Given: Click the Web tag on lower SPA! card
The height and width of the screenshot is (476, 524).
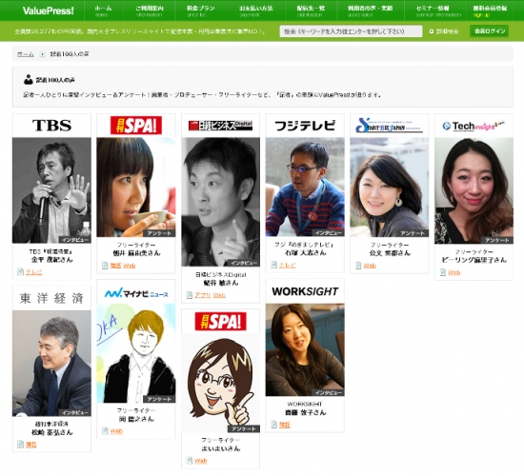Looking at the screenshot, I should click(x=200, y=461).
